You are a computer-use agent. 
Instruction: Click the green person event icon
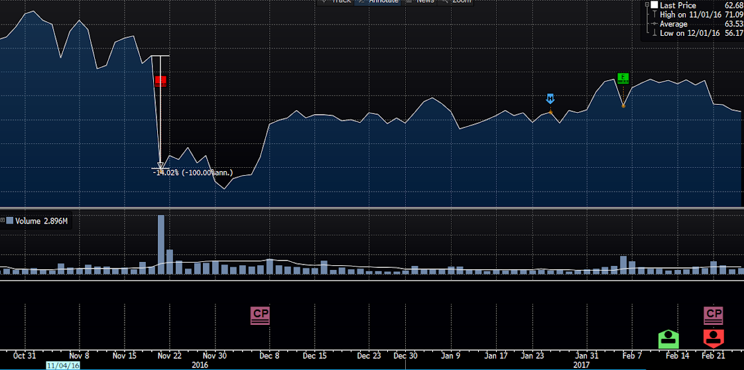(668, 339)
